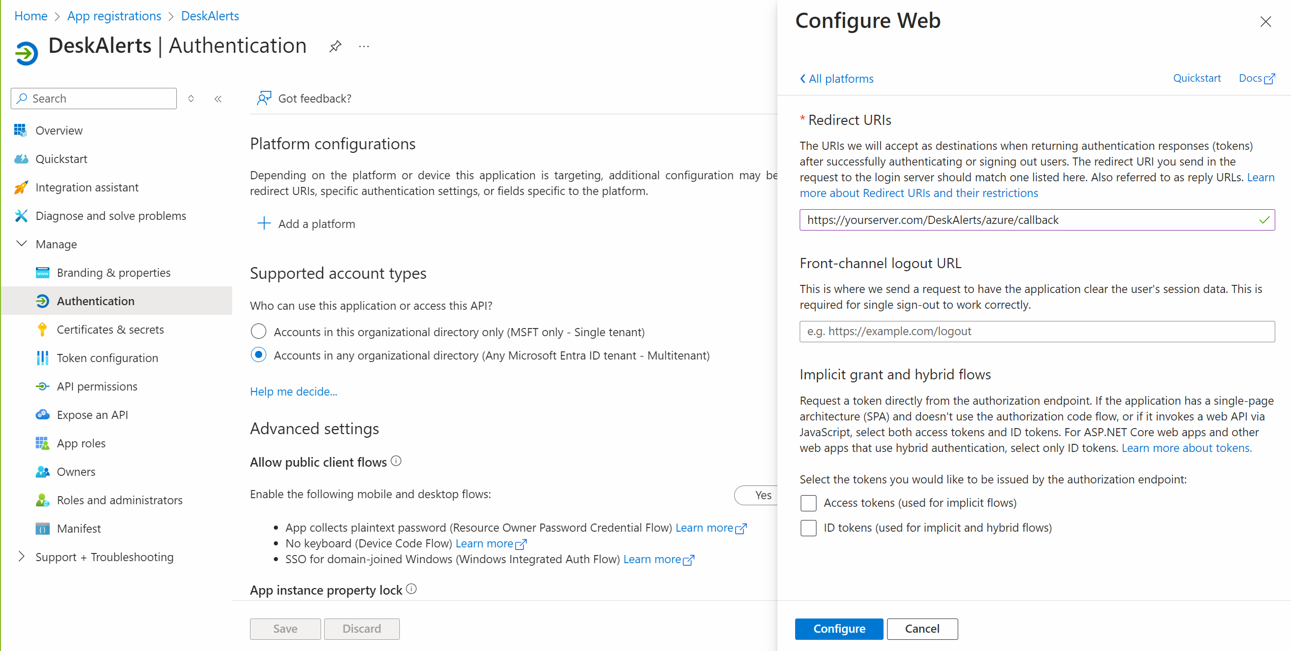Enable ID tokens checkbox

pyautogui.click(x=808, y=528)
